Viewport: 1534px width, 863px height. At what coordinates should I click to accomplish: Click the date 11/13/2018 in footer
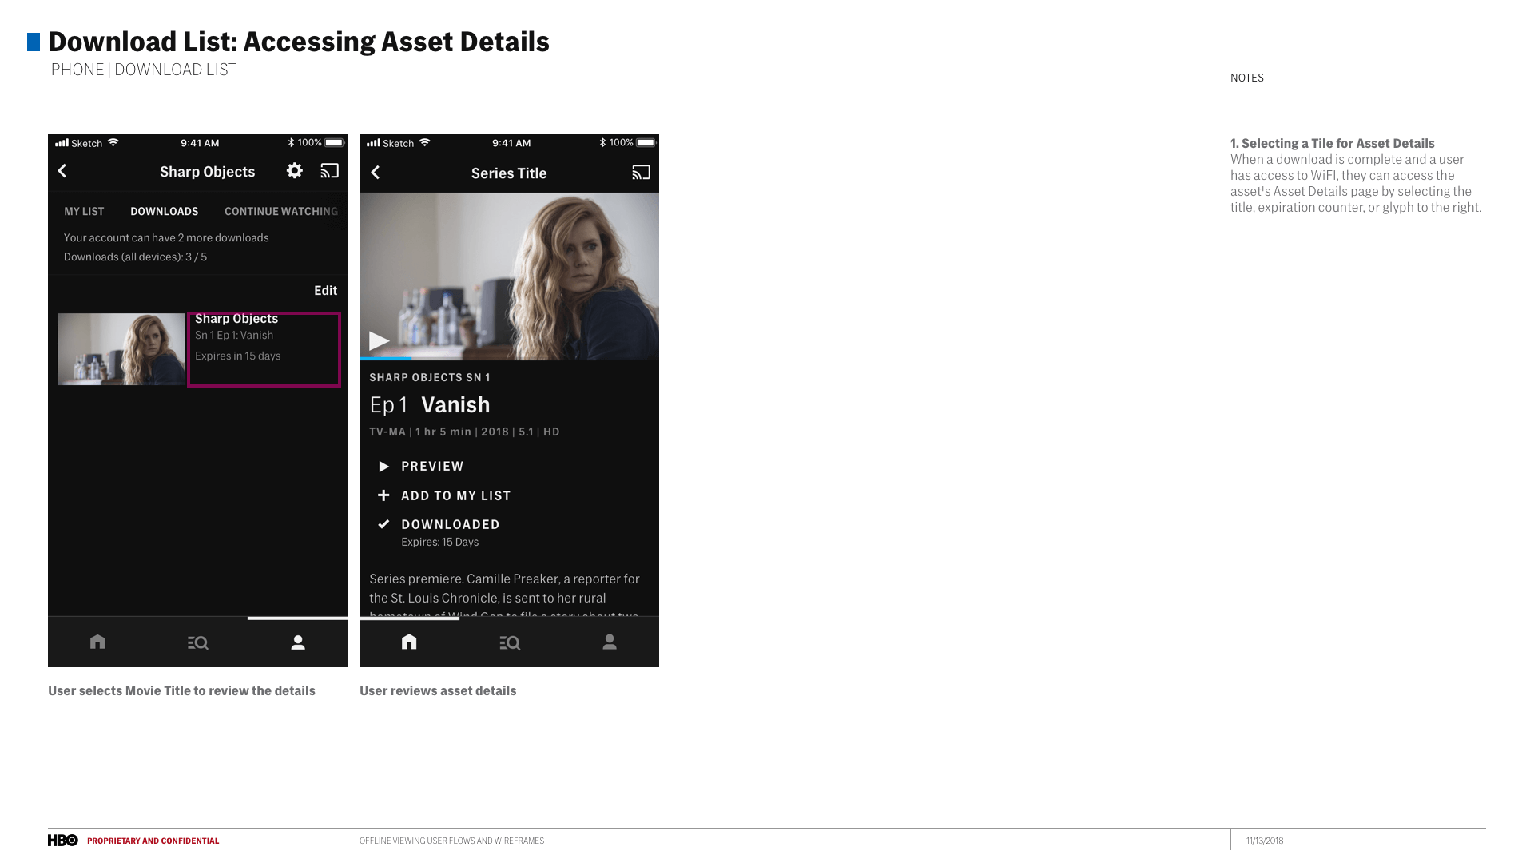pyautogui.click(x=1265, y=841)
